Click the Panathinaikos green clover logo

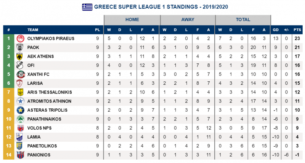(x=20, y=119)
